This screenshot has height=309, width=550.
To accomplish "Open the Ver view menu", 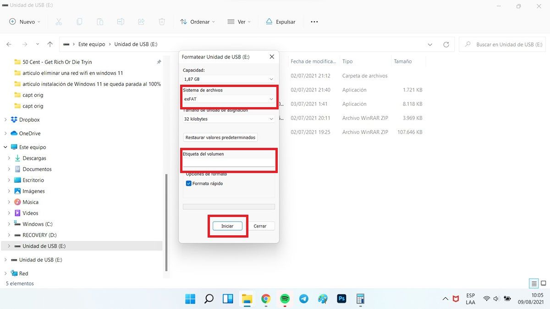I will click(x=240, y=22).
